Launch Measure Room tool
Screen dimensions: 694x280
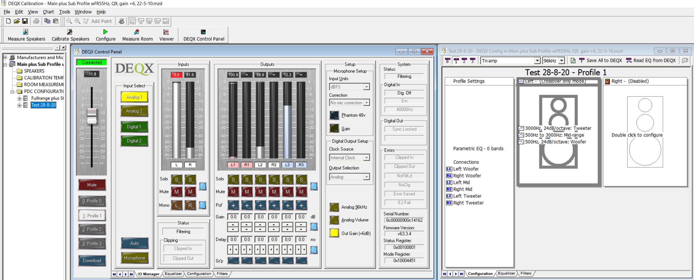pyautogui.click(x=138, y=35)
